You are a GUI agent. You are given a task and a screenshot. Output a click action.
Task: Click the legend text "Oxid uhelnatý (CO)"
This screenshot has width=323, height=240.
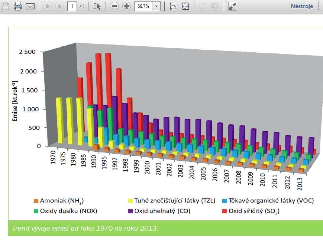pyautogui.click(x=162, y=211)
